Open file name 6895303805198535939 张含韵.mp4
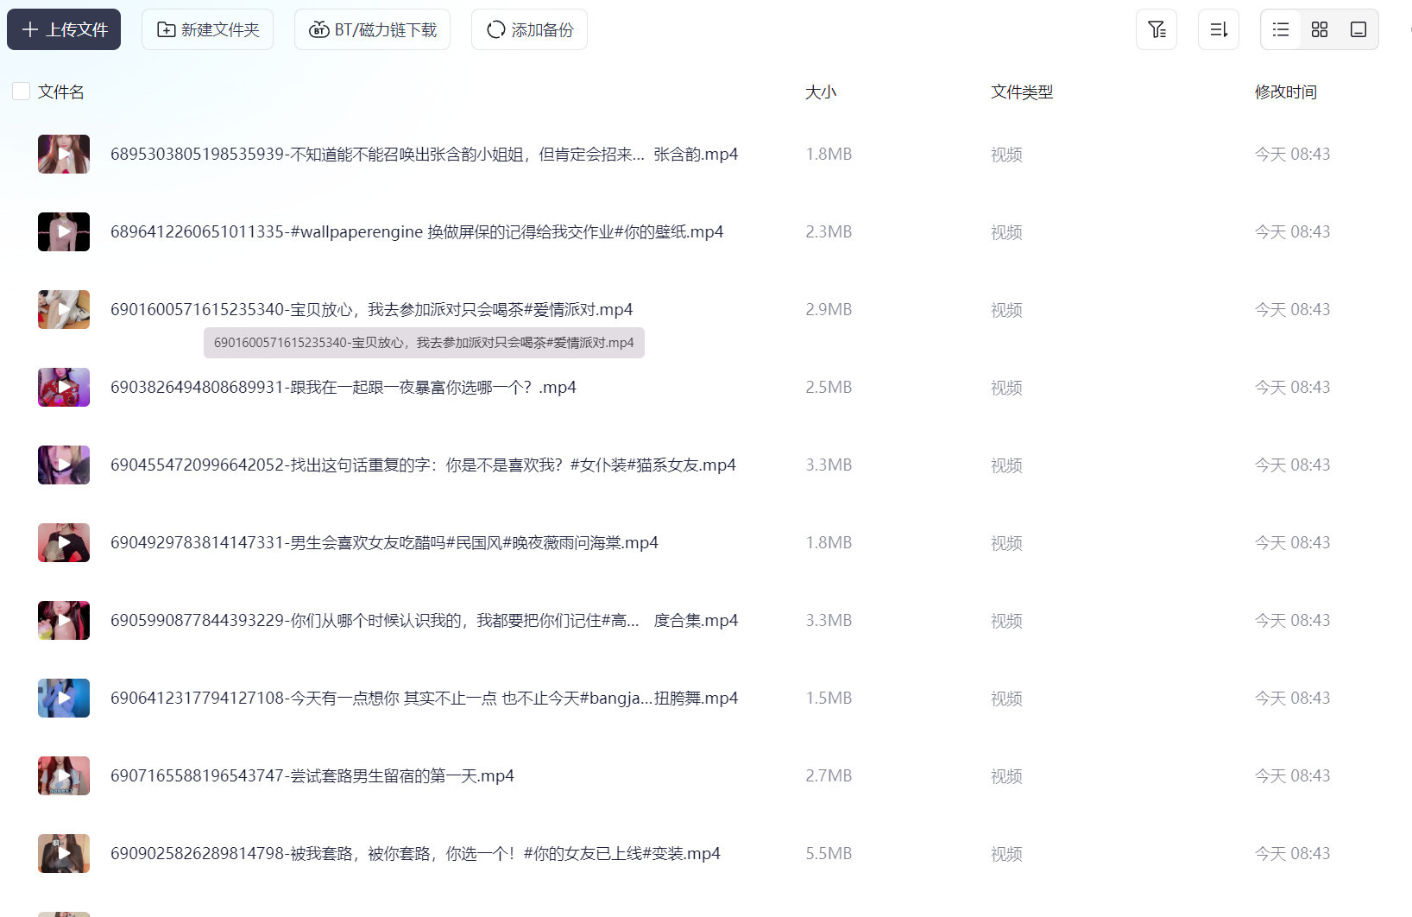 point(424,154)
